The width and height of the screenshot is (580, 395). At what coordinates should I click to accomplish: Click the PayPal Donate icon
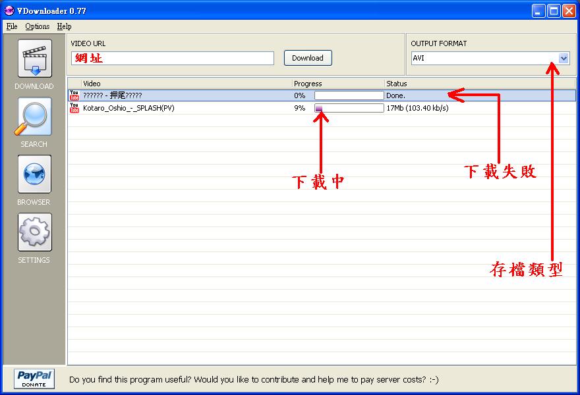(x=34, y=379)
